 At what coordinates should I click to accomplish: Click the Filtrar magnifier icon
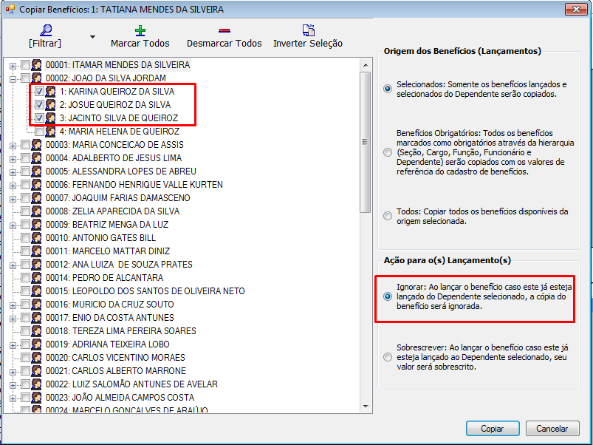[x=46, y=30]
